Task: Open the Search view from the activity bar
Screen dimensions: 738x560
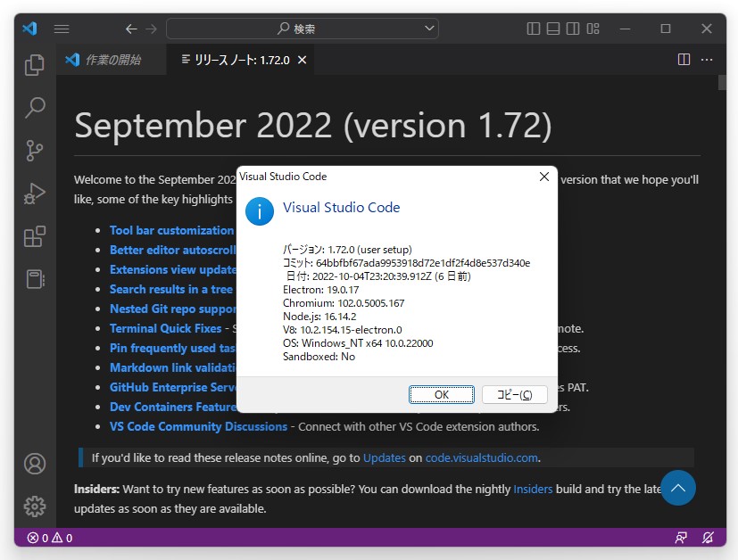Action: (x=35, y=108)
